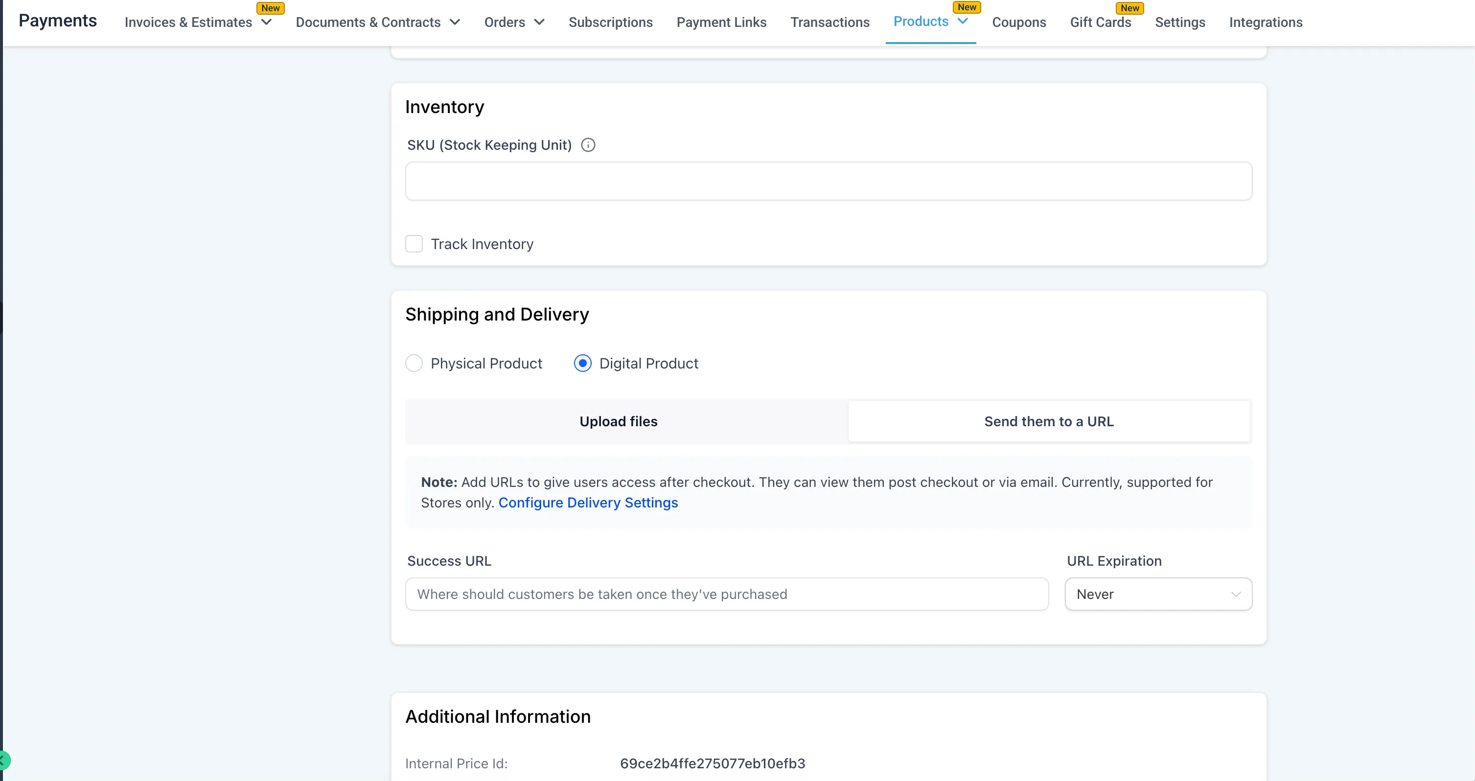Click the Success URL input field

point(727,594)
